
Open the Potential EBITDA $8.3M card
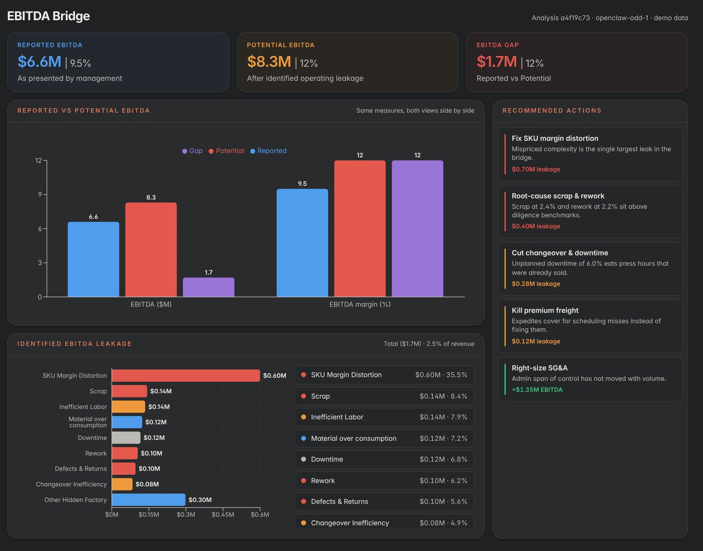click(348, 62)
